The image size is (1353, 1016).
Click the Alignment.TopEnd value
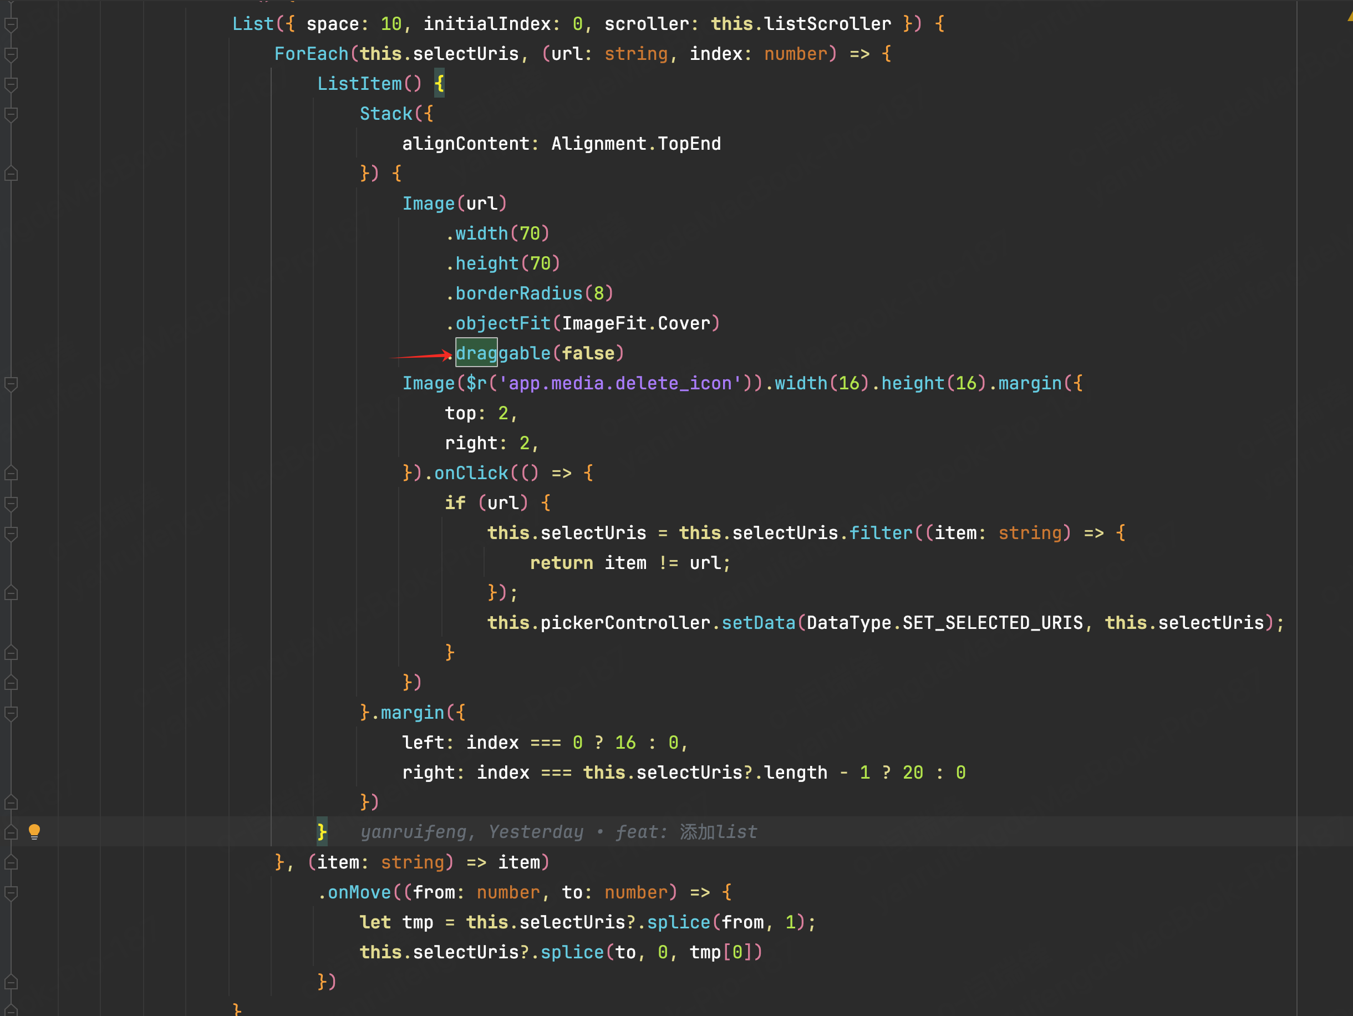click(x=635, y=144)
